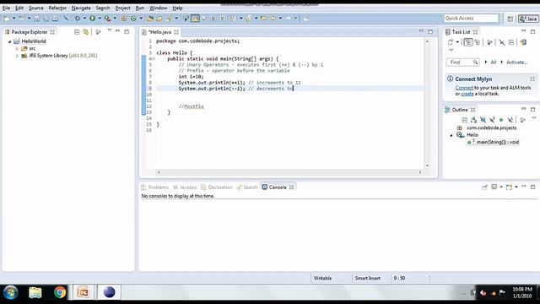Open the Windows Start button
The height and width of the screenshot is (304, 540).
(x=11, y=293)
